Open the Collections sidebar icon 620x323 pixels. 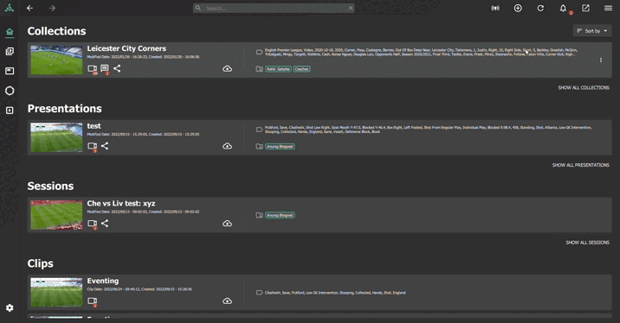click(10, 51)
